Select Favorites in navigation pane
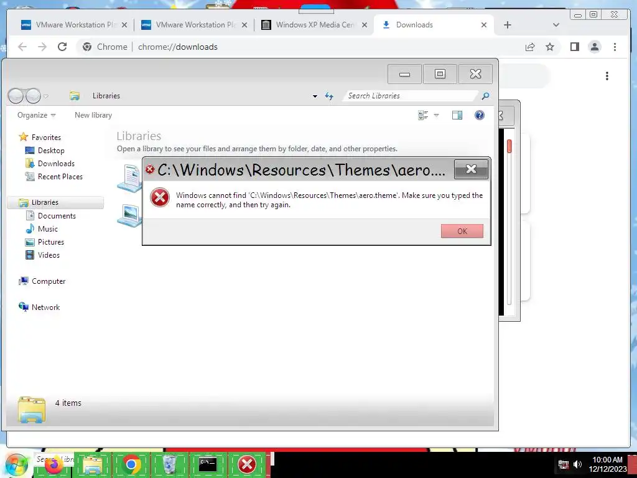Screen dimensions: 637x478 click(40, 137)
